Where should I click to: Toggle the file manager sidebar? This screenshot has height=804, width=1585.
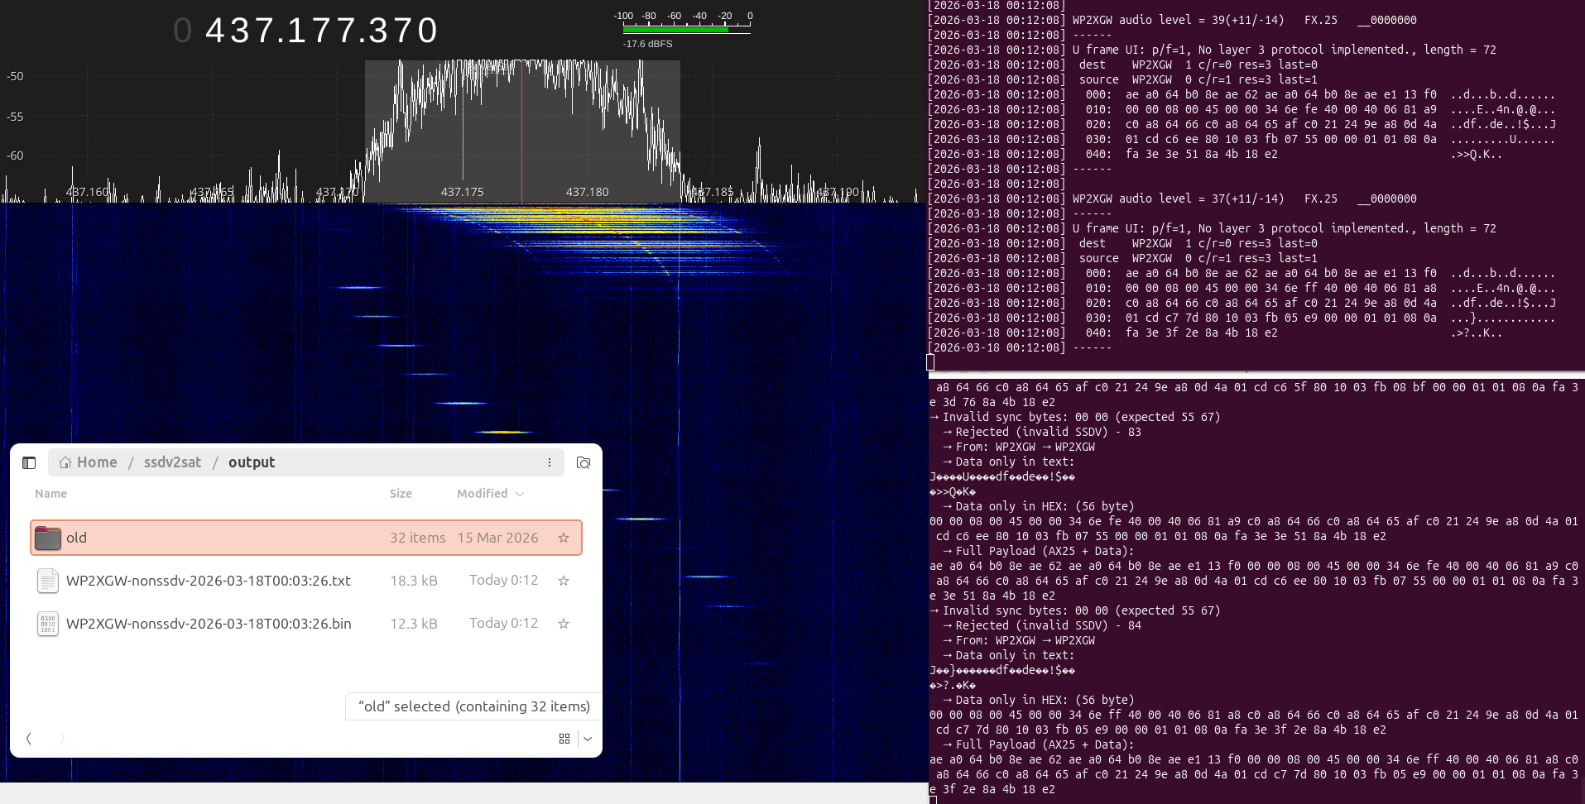pos(29,462)
